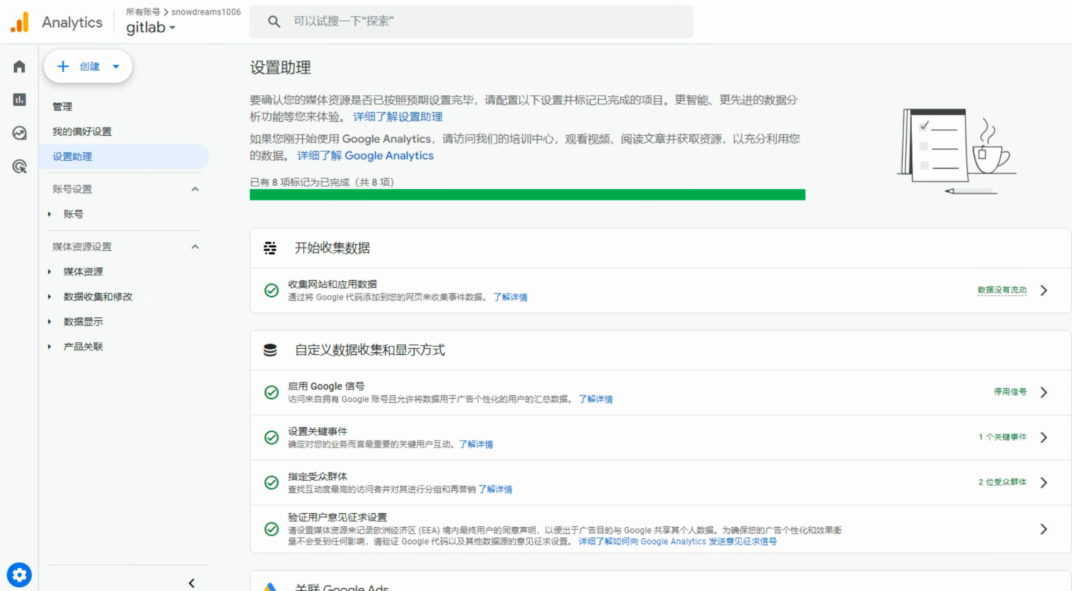Toggle the 收集网站和应用数据 completion checkmark

click(272, 290)
